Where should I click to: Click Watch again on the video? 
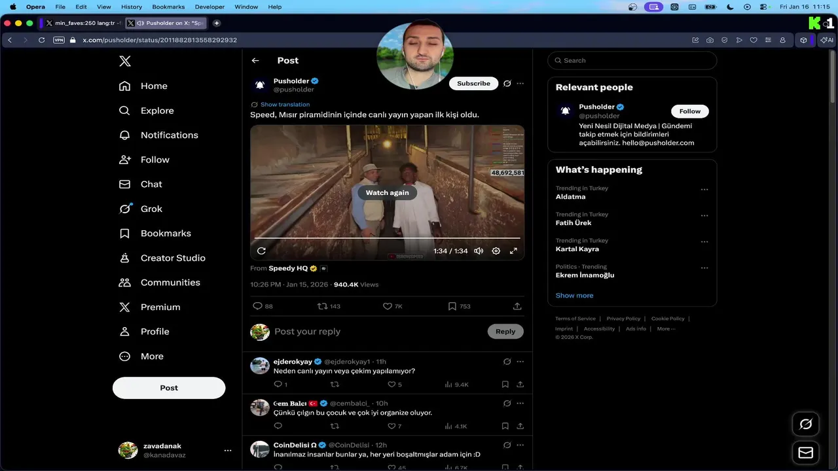click(x=387, y=192)
